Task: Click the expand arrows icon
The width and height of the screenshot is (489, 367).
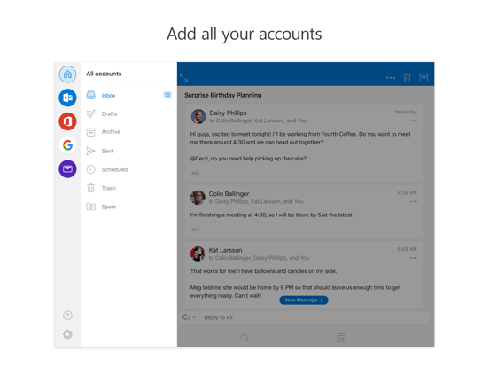Action: click(184, 78)
